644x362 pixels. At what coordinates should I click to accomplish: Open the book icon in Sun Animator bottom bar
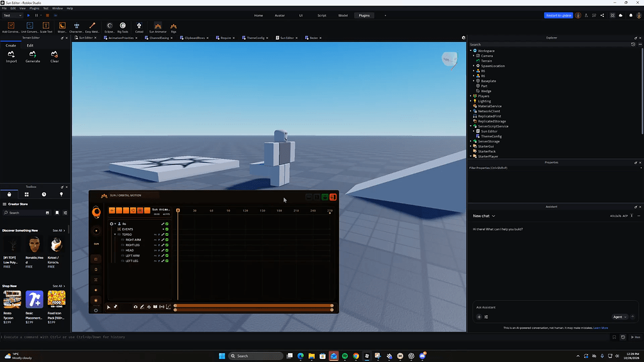[x=155, y=307]
